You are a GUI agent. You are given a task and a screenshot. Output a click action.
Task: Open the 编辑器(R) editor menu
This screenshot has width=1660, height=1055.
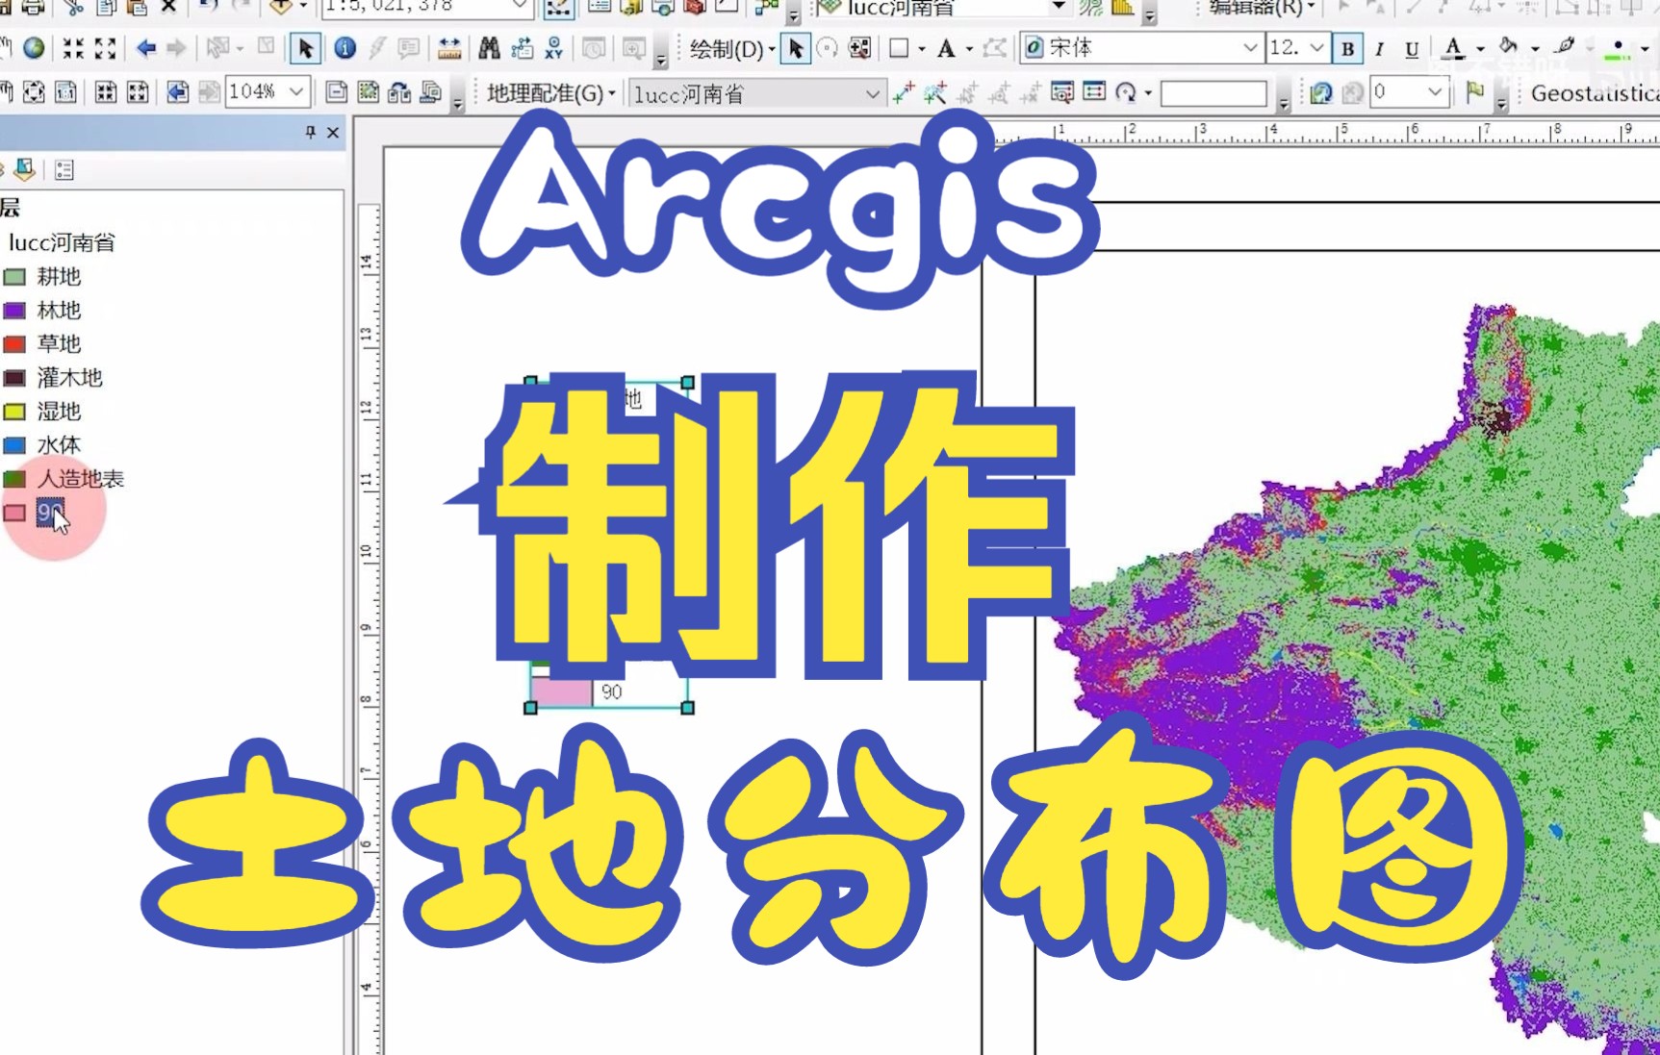coord(1262,7)
